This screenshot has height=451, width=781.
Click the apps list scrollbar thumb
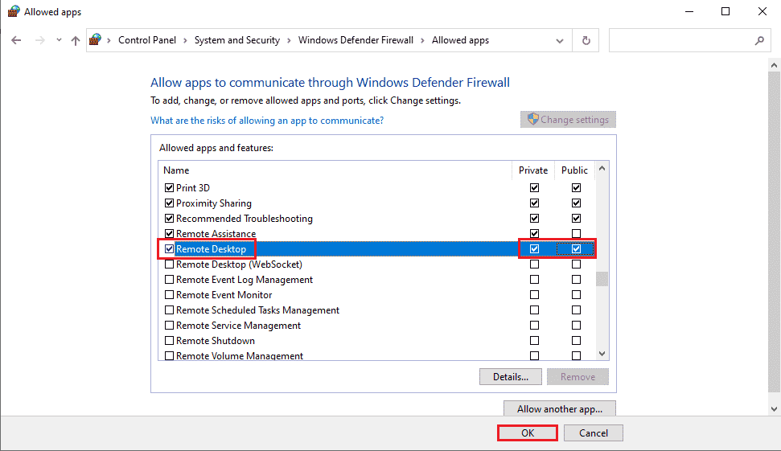[602, 279]
